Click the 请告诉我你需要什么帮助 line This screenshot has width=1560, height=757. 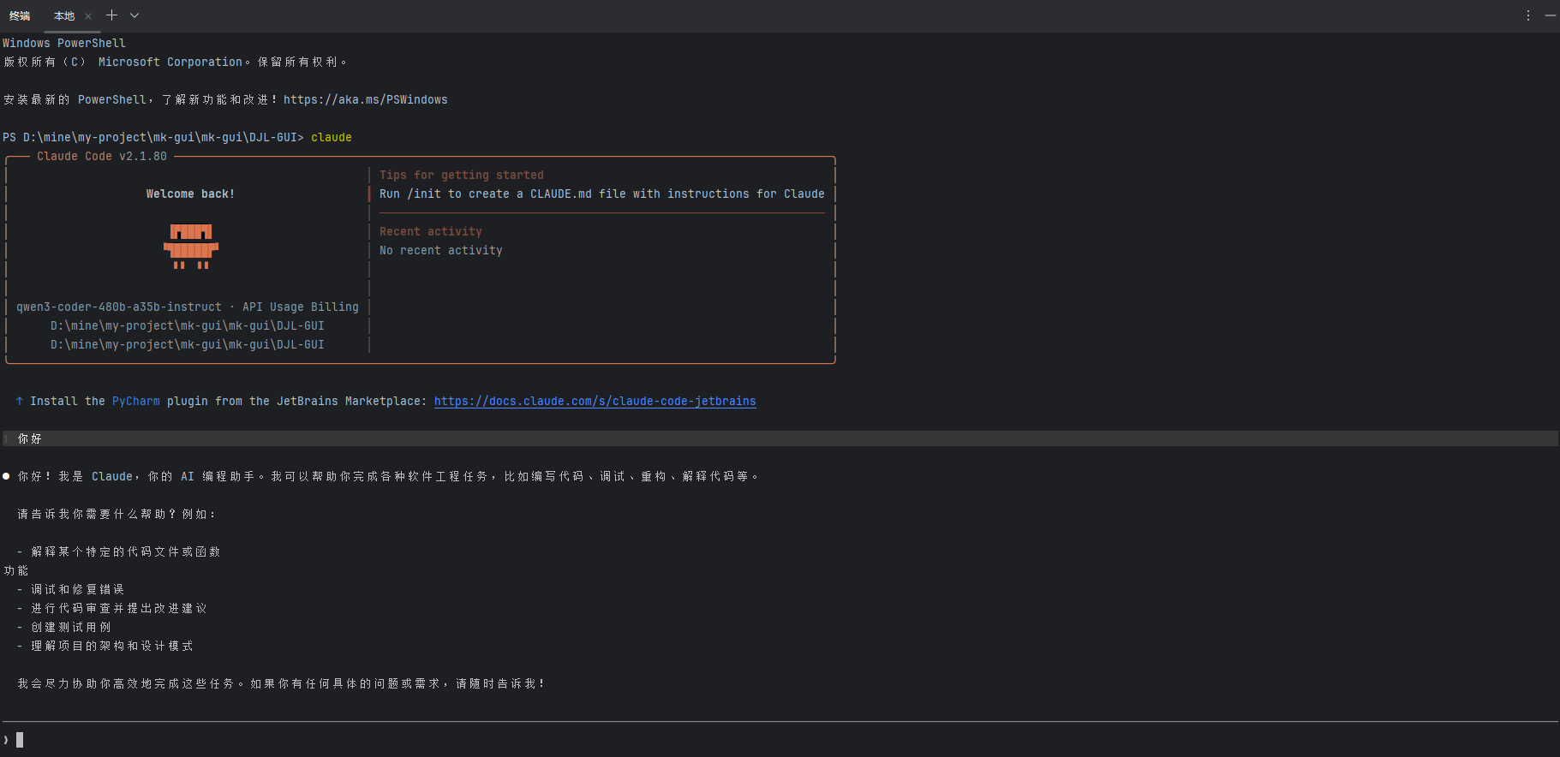[x=117, y=514]
